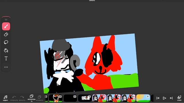Viewport: 184px width, 103px height.
Task: Select the Eraser tool
Action: click(x=6, y=34)
